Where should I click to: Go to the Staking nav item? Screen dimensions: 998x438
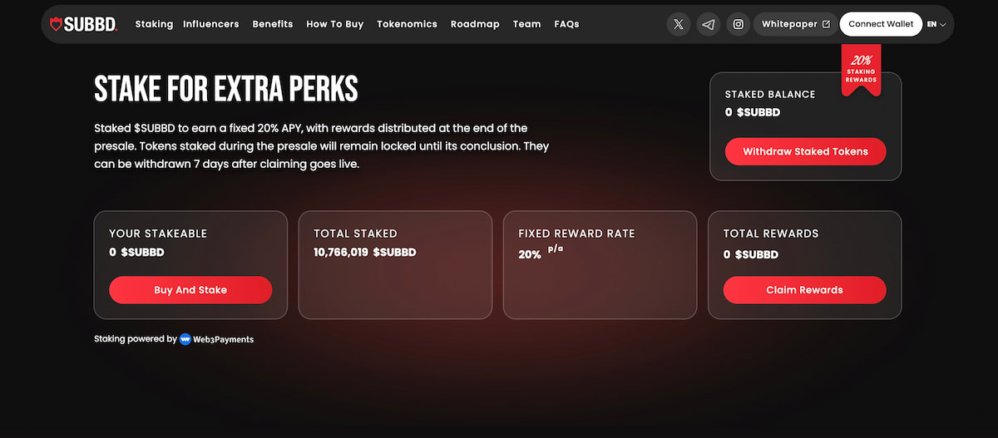point(154,24)
